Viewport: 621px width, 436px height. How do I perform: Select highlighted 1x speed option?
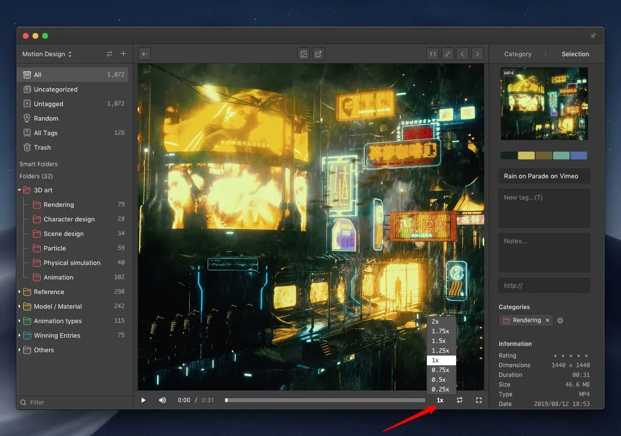click(x=441, y=360)
